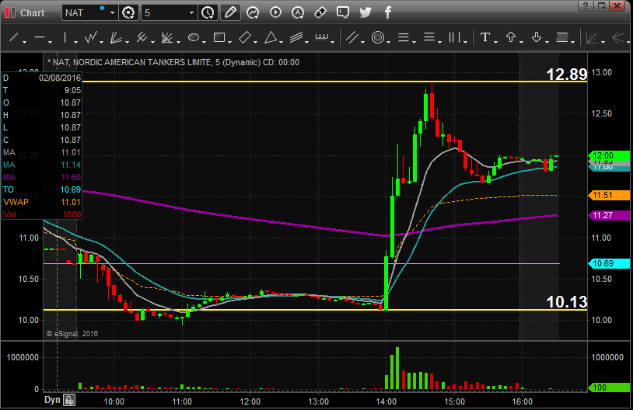
Task: Toggle the lock icon beside Dyn
Action: (x=69, y=400)
